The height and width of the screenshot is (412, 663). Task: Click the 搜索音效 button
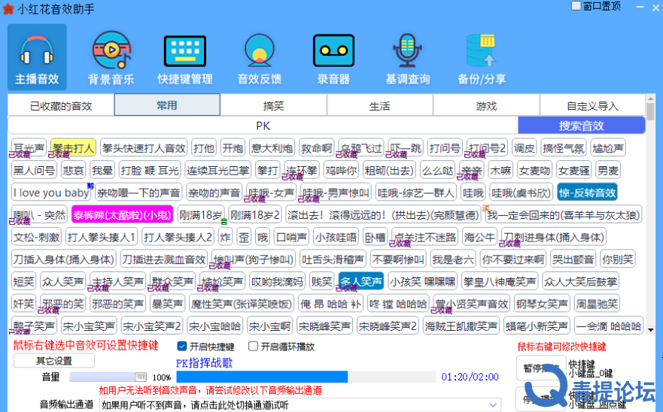tap(581, 126)
